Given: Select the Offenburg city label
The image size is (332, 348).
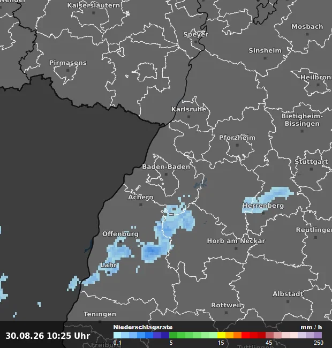Looking at the screenshot, I should [120, 234].
